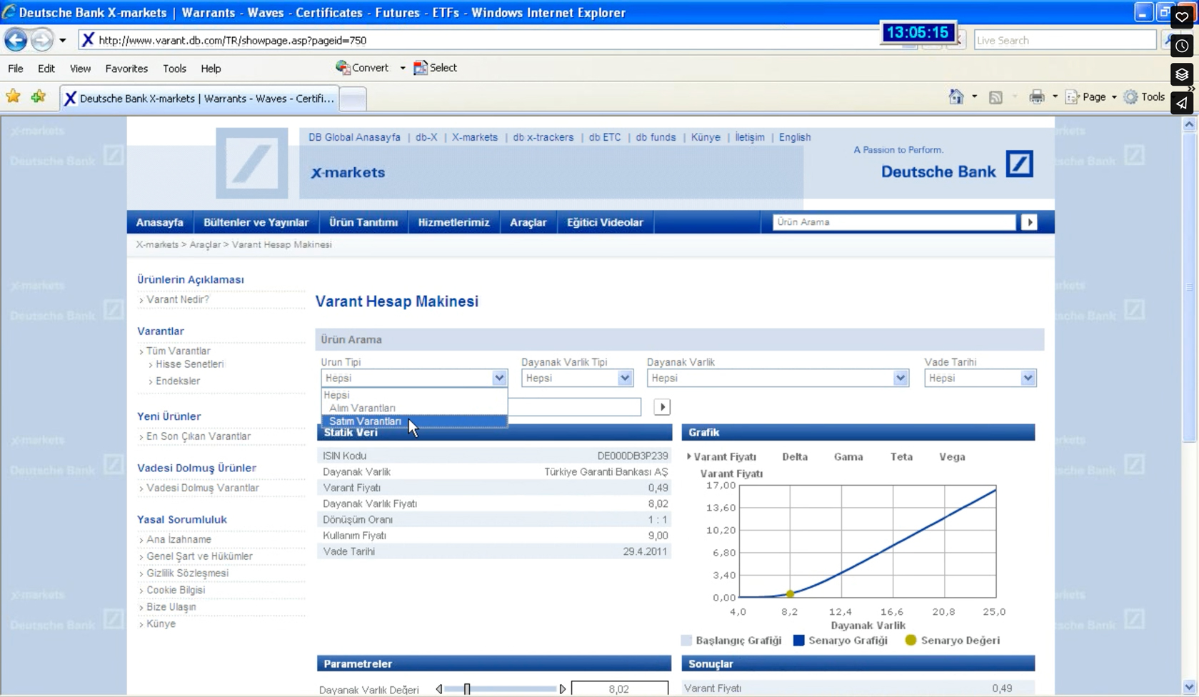Viewport: 1199px width, 697px height.
Task: Open the Tools command bar dropdown
Action: tap(1143, 97)
